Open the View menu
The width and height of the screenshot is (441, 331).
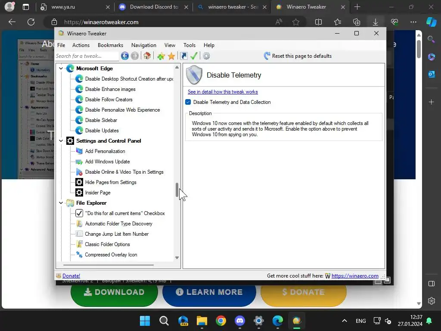pos(170,45)
